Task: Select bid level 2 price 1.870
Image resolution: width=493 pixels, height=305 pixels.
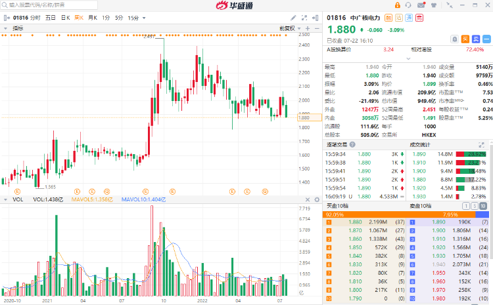Action: (x=355, y=230)
